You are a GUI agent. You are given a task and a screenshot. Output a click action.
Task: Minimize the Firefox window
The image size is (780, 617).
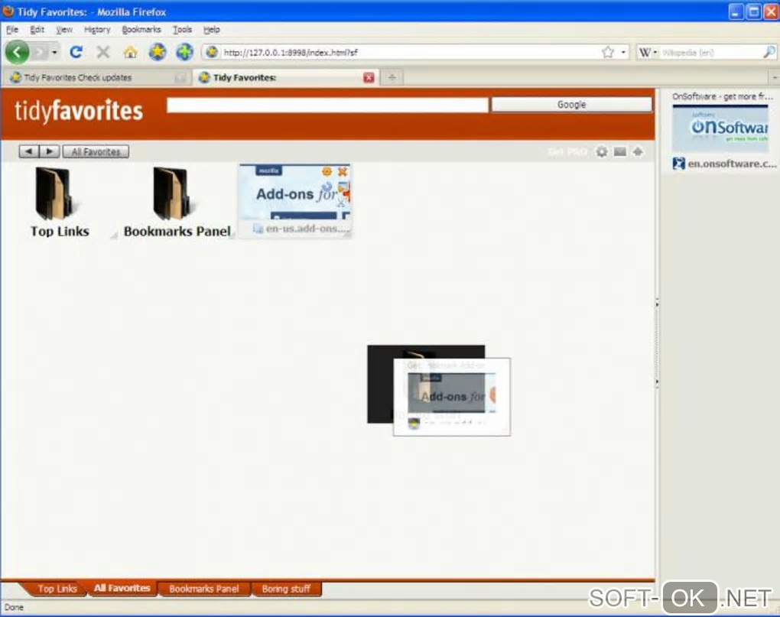tap(736, 11)
